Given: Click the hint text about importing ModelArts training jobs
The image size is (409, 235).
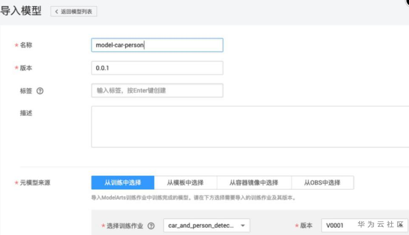Looking at the screenshot, I should (x=193, y=198).
